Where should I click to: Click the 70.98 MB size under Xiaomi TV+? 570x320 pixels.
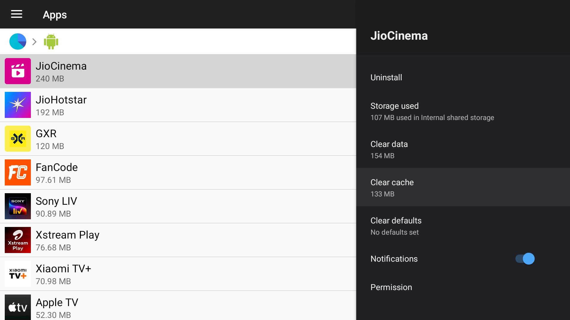(53, 281)
